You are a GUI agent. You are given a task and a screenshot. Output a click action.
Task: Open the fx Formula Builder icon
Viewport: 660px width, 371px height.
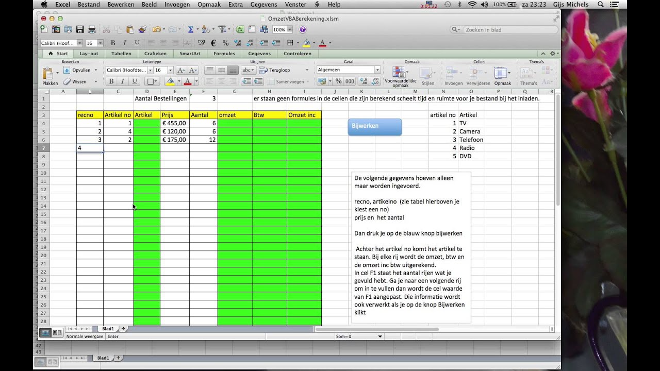pos(240,29)
